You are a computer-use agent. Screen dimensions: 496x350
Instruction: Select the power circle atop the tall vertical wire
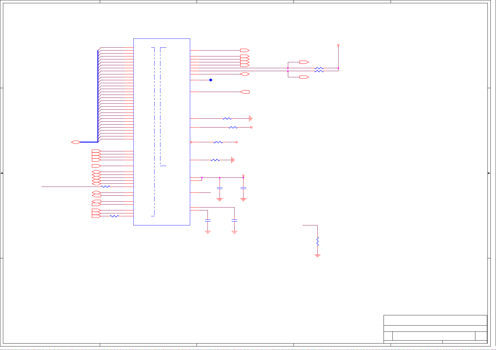coord(338,45)
